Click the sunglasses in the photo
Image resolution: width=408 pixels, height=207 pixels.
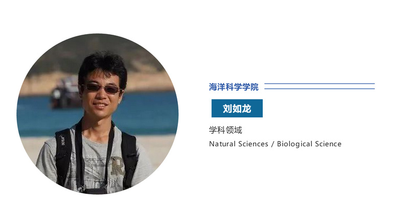(102, 88)
